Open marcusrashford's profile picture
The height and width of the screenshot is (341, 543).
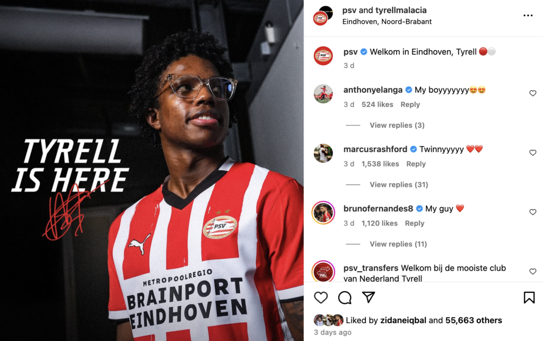323,153
